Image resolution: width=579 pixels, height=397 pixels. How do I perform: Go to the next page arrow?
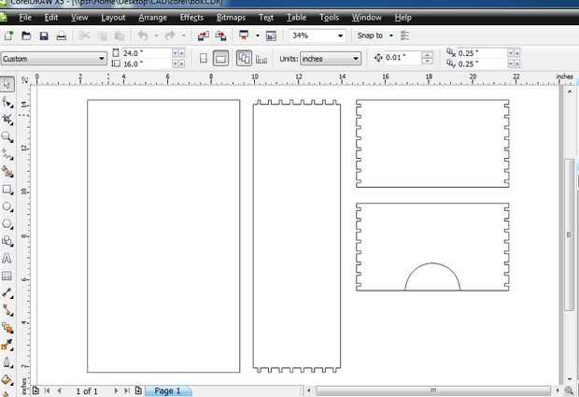tap(116, 390)
